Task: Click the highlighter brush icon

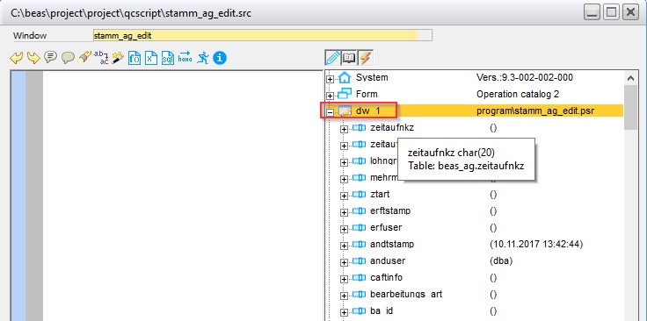Action: pyautogui.click(x=84, y=58)
